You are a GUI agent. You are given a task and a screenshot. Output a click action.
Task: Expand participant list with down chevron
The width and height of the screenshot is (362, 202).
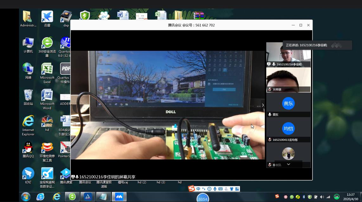click(x=288, y=164)
